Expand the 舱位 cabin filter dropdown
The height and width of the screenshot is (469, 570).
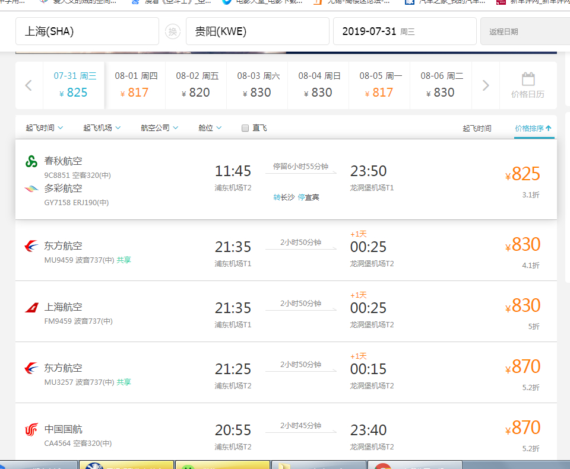pos(210,128)
